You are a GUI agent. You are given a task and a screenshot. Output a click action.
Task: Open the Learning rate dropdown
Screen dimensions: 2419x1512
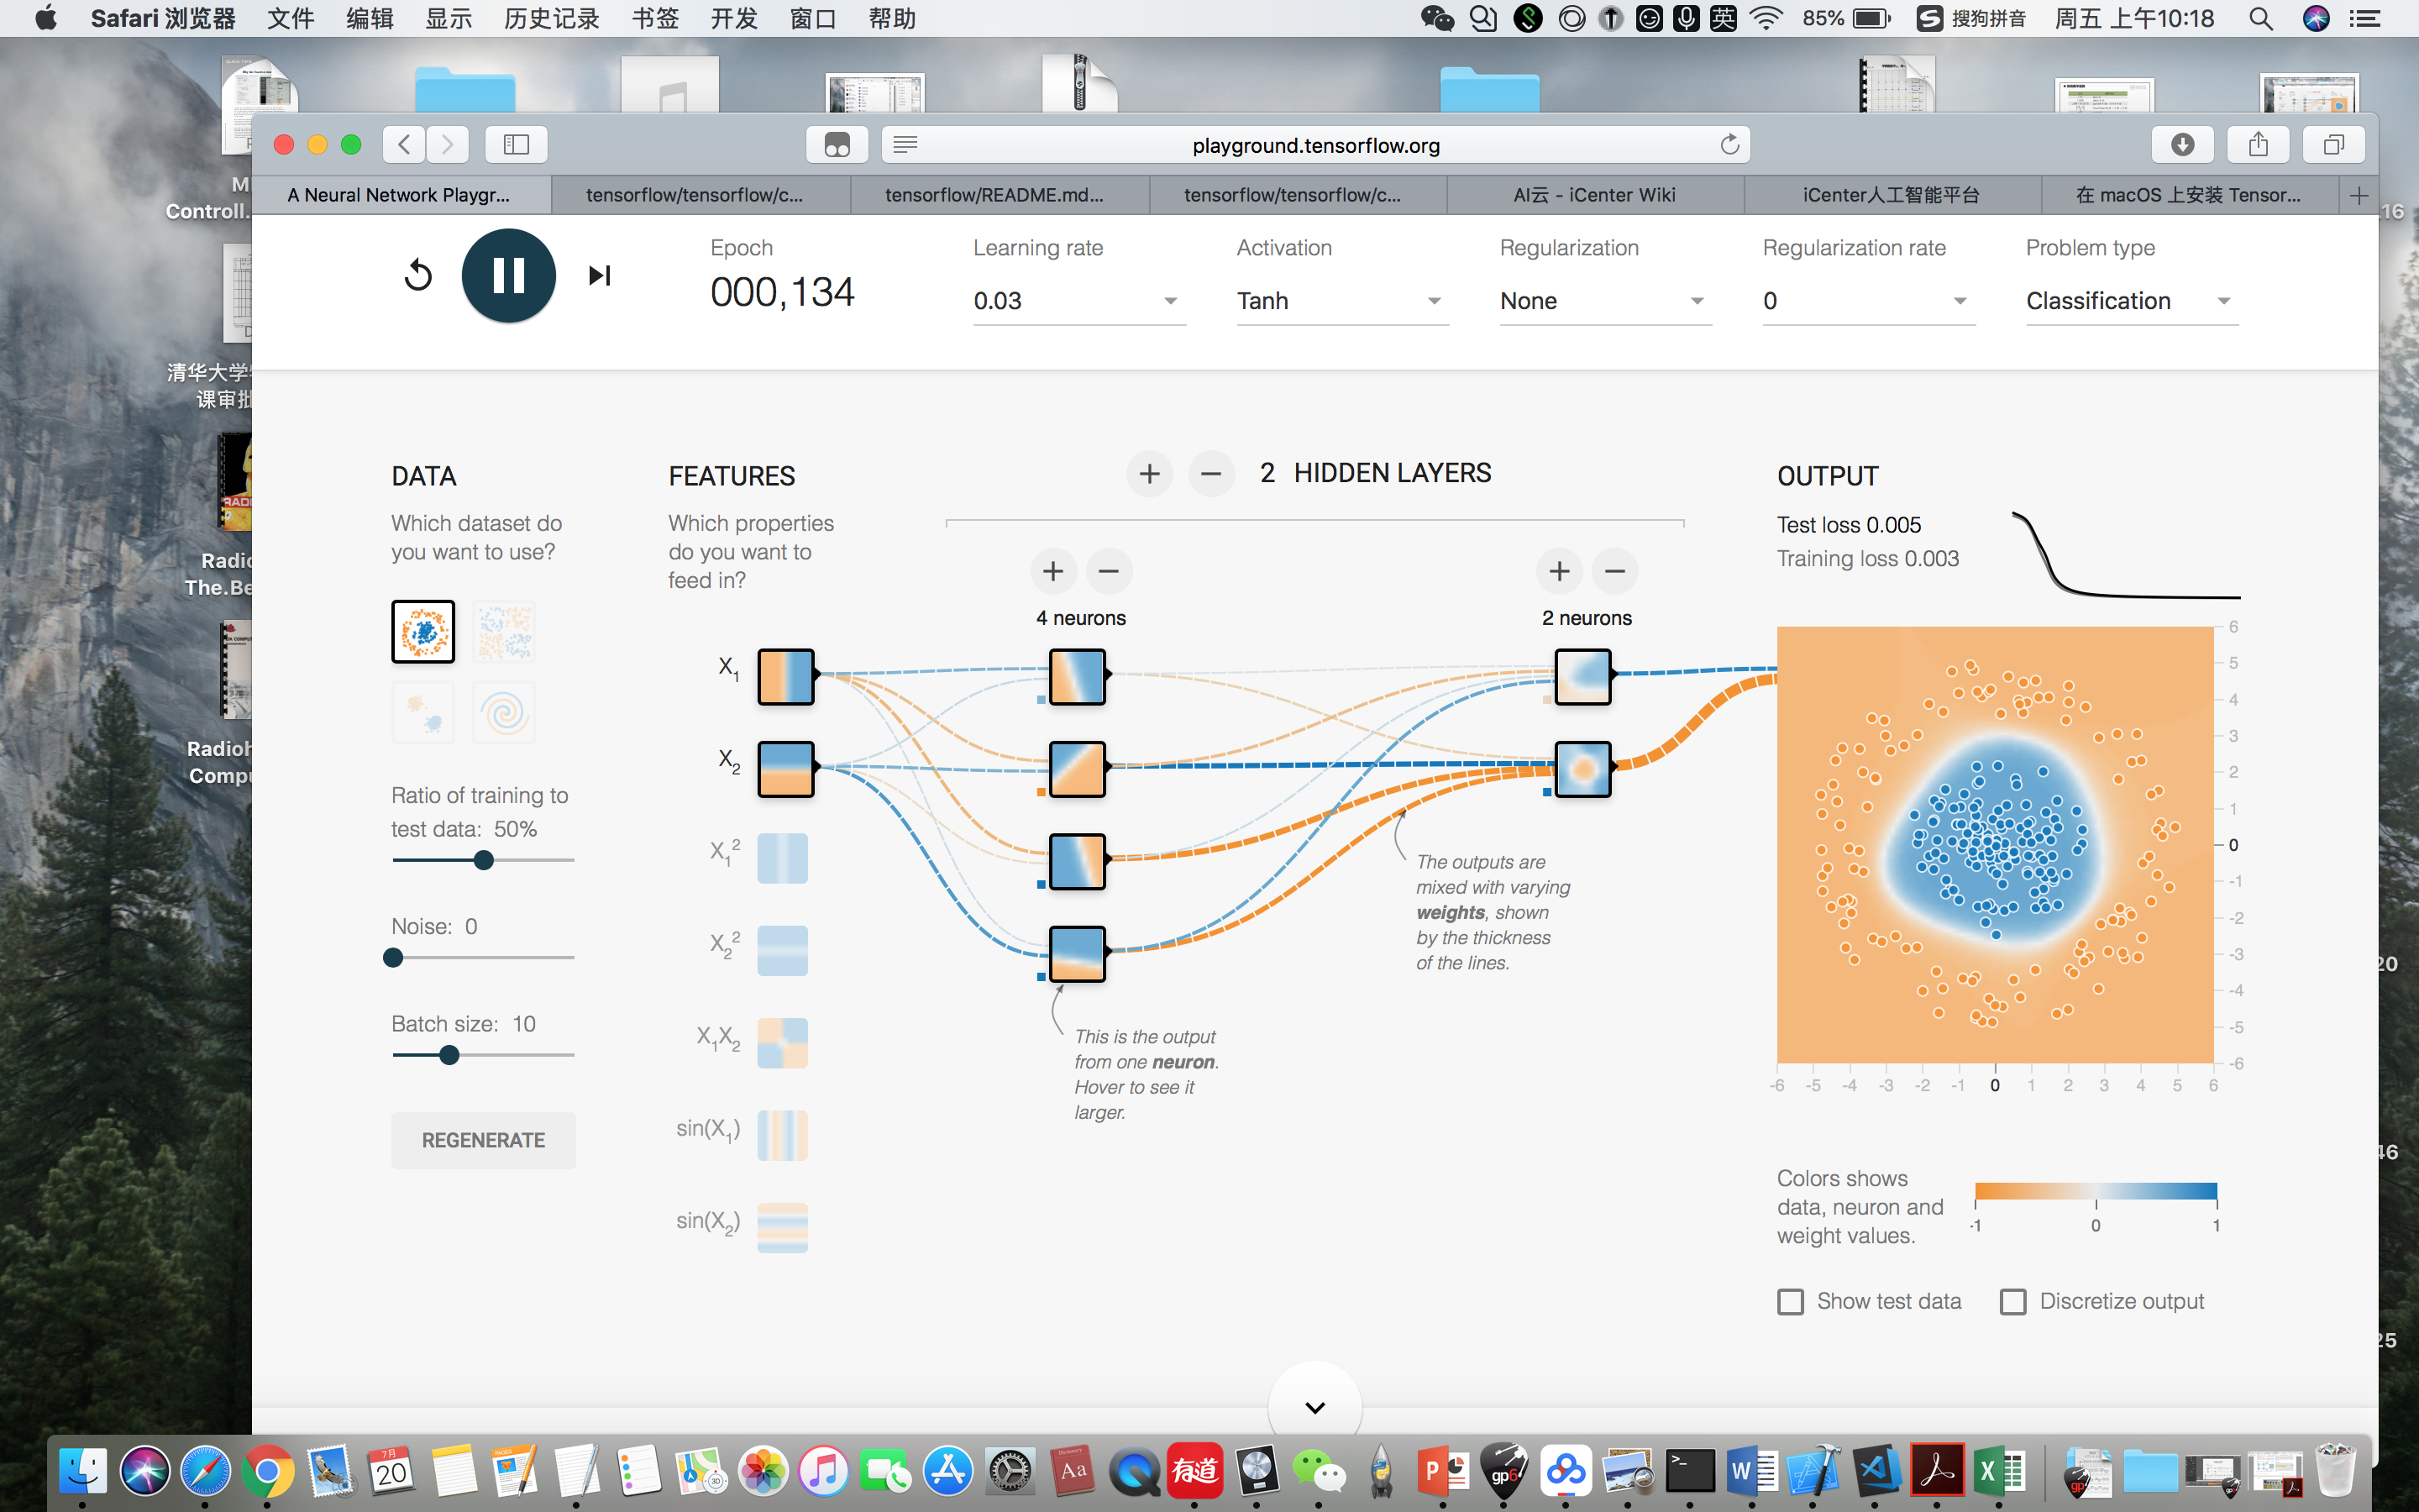tap(1078, 301)
